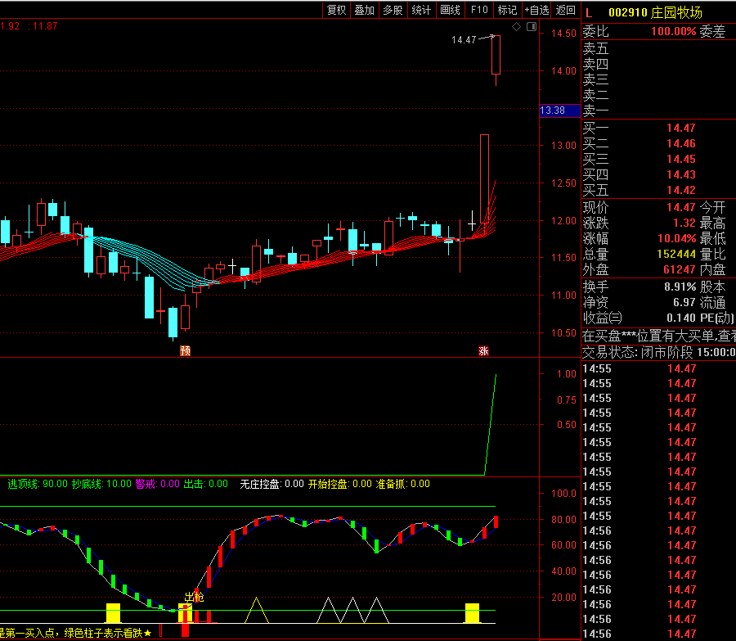Click the 14.47 high-price annotation on chart
The width and height of the screenshot is (736, 641).
pos(464,40)
